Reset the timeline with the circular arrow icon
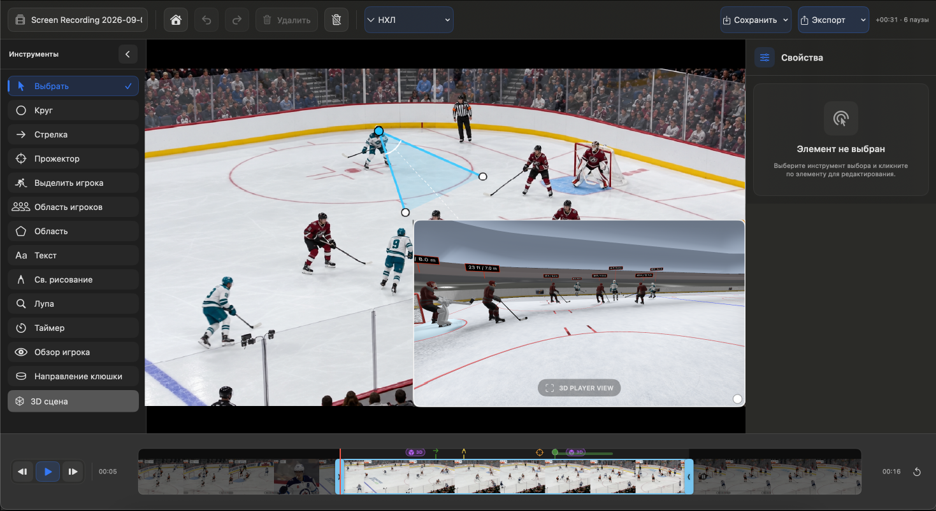 point(917,472)
